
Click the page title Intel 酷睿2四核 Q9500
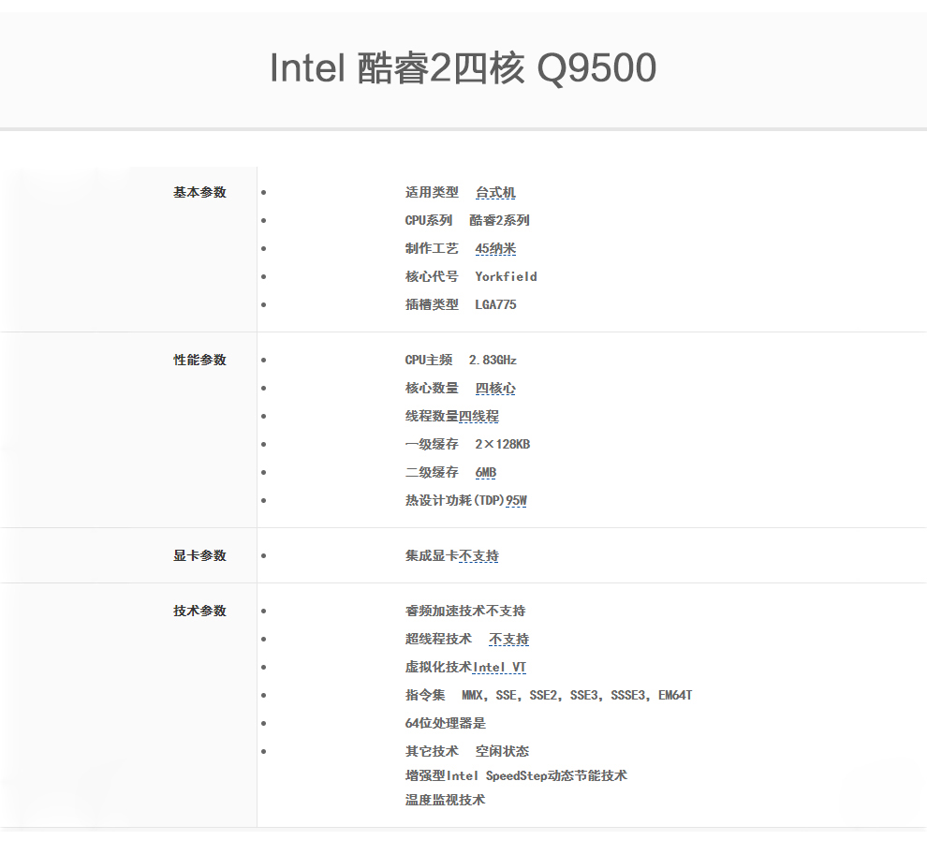point(463,68)
